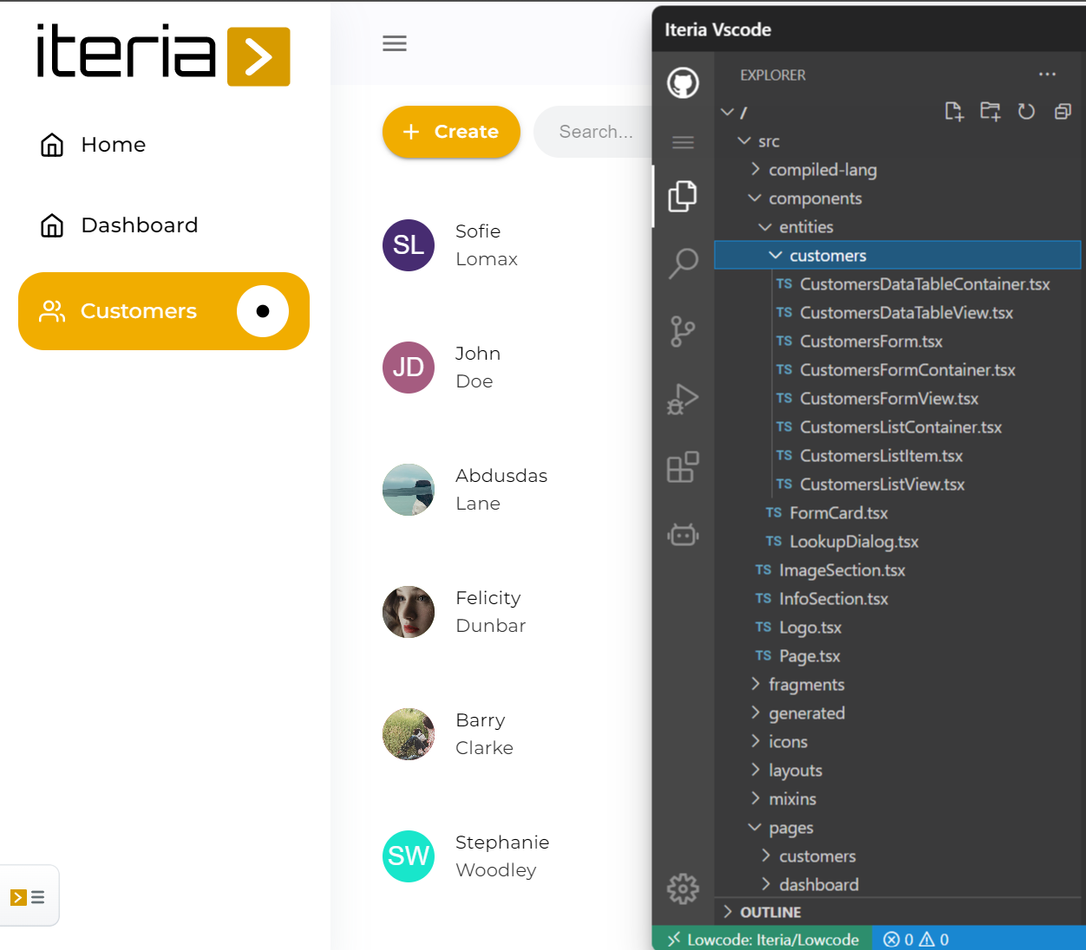
Task: Click the Search input field
Action: pos(596,132)
